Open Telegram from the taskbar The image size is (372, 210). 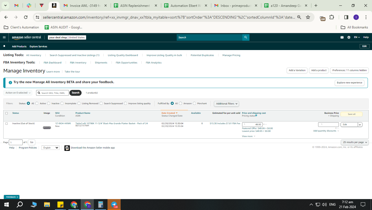[114, 205]
